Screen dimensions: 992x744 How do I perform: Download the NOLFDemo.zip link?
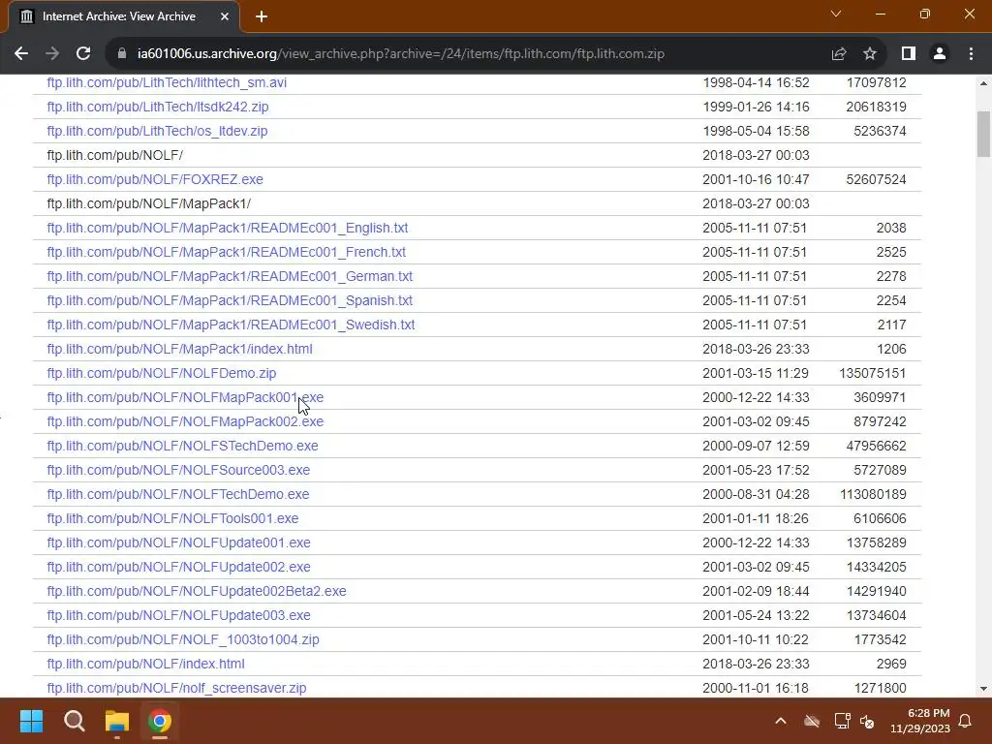[x=162, y=373]
